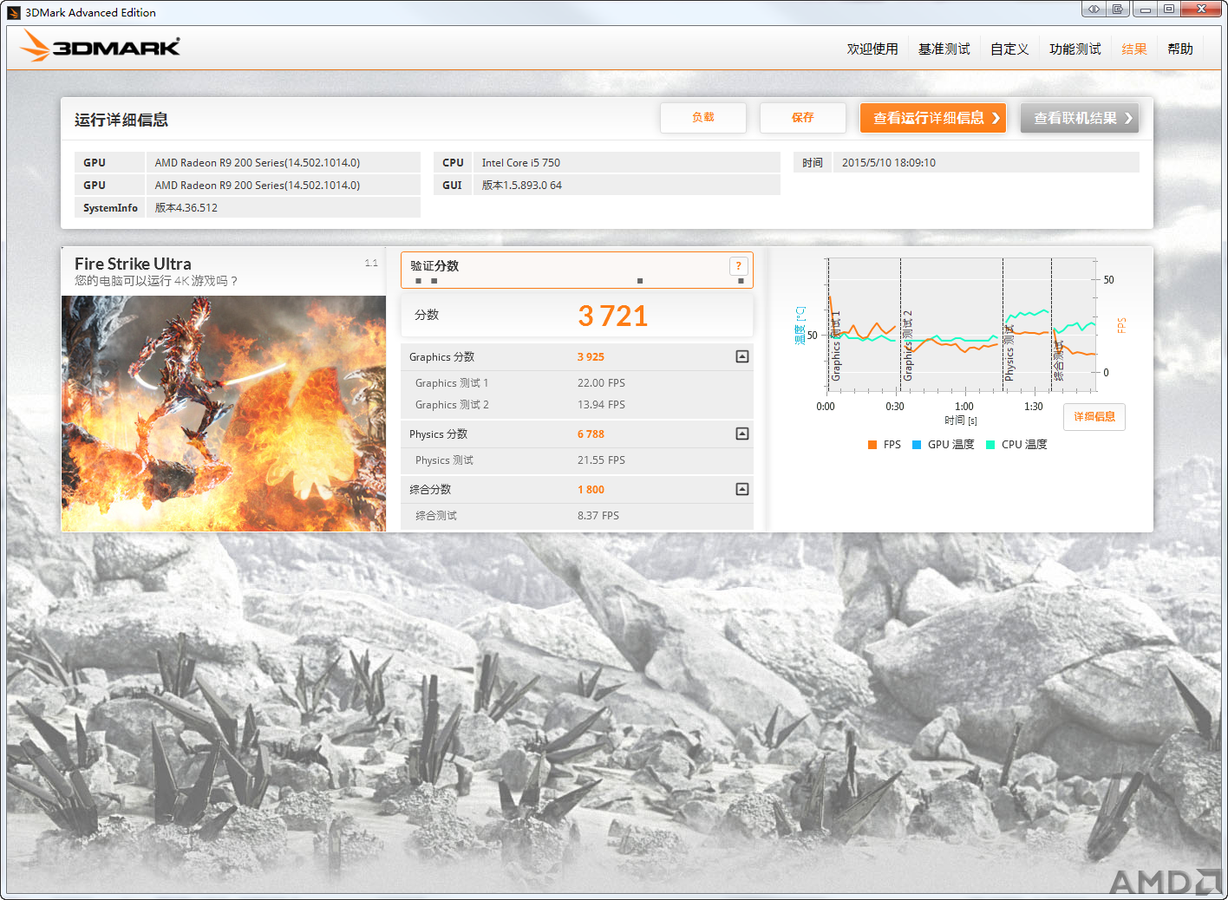Screen dimensions: 1228x900
Task: Collapse the Graphics 分数 section
Action: pos(742,356)
